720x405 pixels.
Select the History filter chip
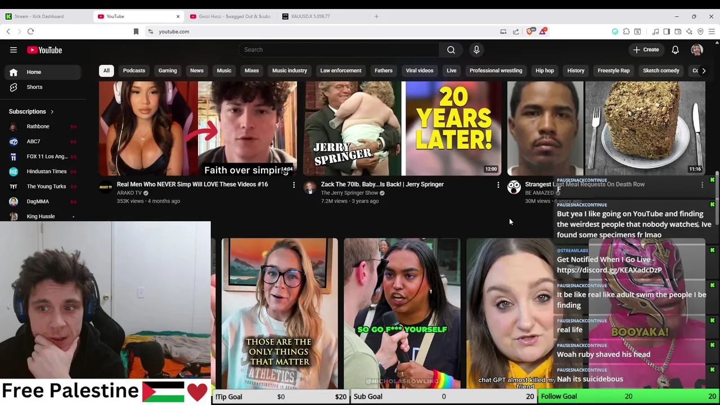576,70
